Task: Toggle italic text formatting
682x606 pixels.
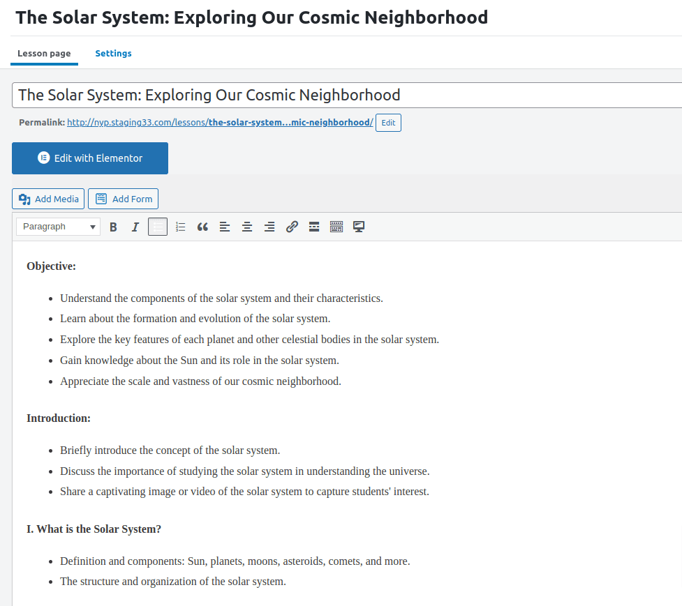Action: coord(135,227)
